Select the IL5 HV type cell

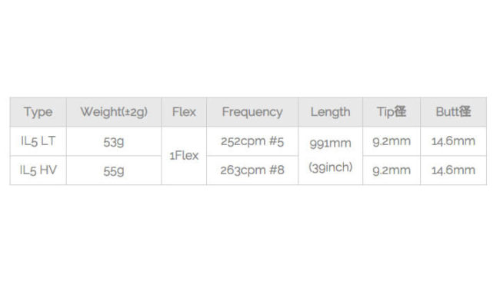tap(38, 170)
